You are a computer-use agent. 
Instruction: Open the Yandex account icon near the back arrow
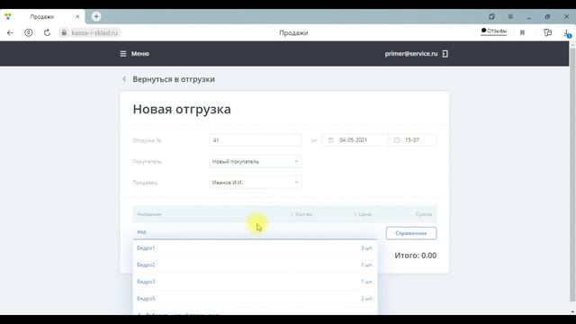tap(28, 32)
